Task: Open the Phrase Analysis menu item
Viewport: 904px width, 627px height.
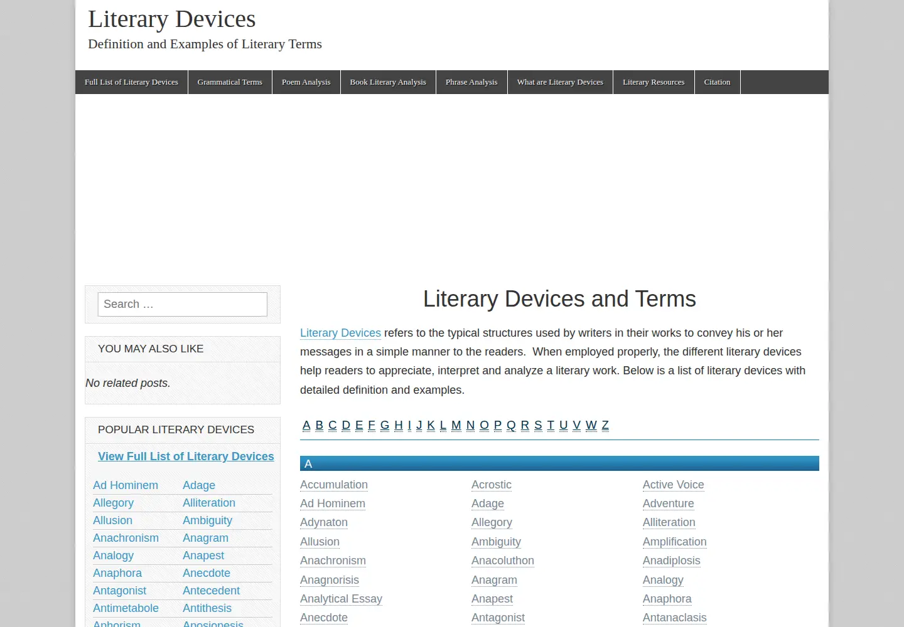Action: 471,82
